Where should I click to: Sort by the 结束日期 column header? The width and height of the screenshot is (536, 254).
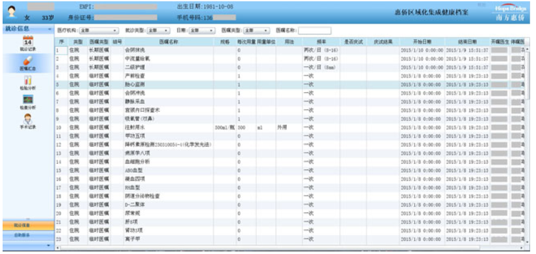coord(467,42)
